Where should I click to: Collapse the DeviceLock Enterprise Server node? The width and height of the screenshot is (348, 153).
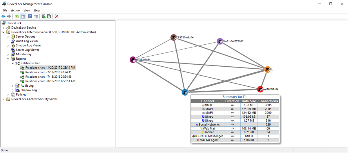[x=3, y=32]
